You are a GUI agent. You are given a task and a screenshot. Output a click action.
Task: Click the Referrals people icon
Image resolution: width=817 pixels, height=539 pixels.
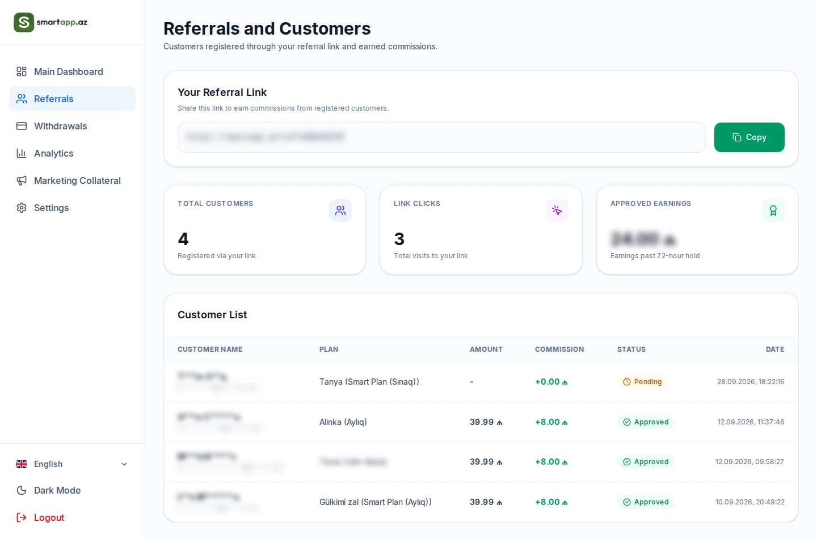click(22, 99)
